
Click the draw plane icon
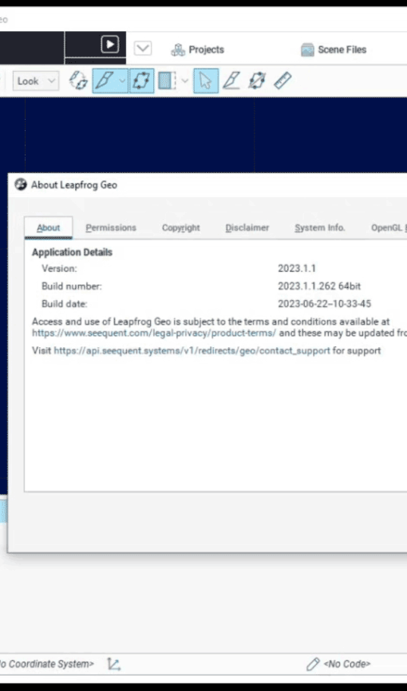[257, 81]
